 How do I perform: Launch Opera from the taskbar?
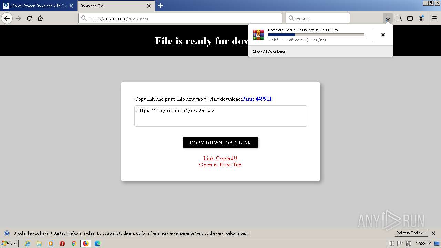[x=62, y=244]
